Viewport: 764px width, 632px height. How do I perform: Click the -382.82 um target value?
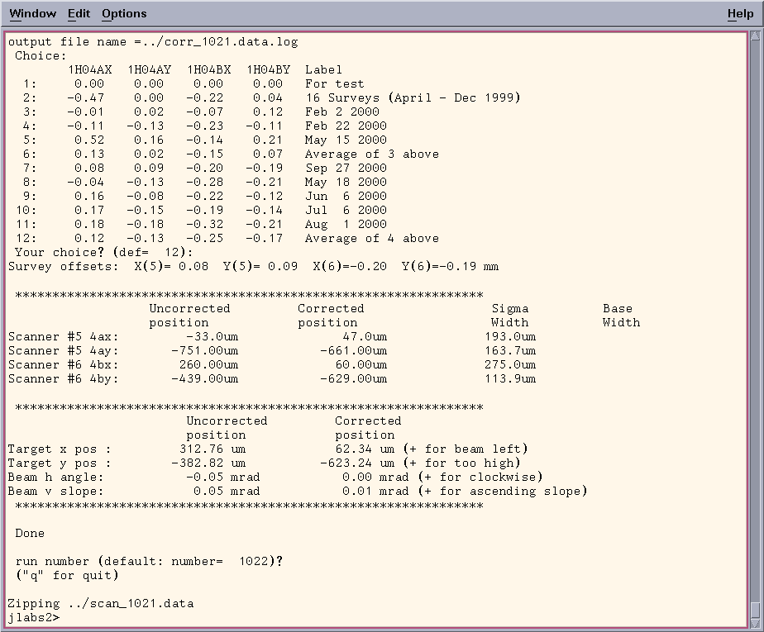click(208, 463)
